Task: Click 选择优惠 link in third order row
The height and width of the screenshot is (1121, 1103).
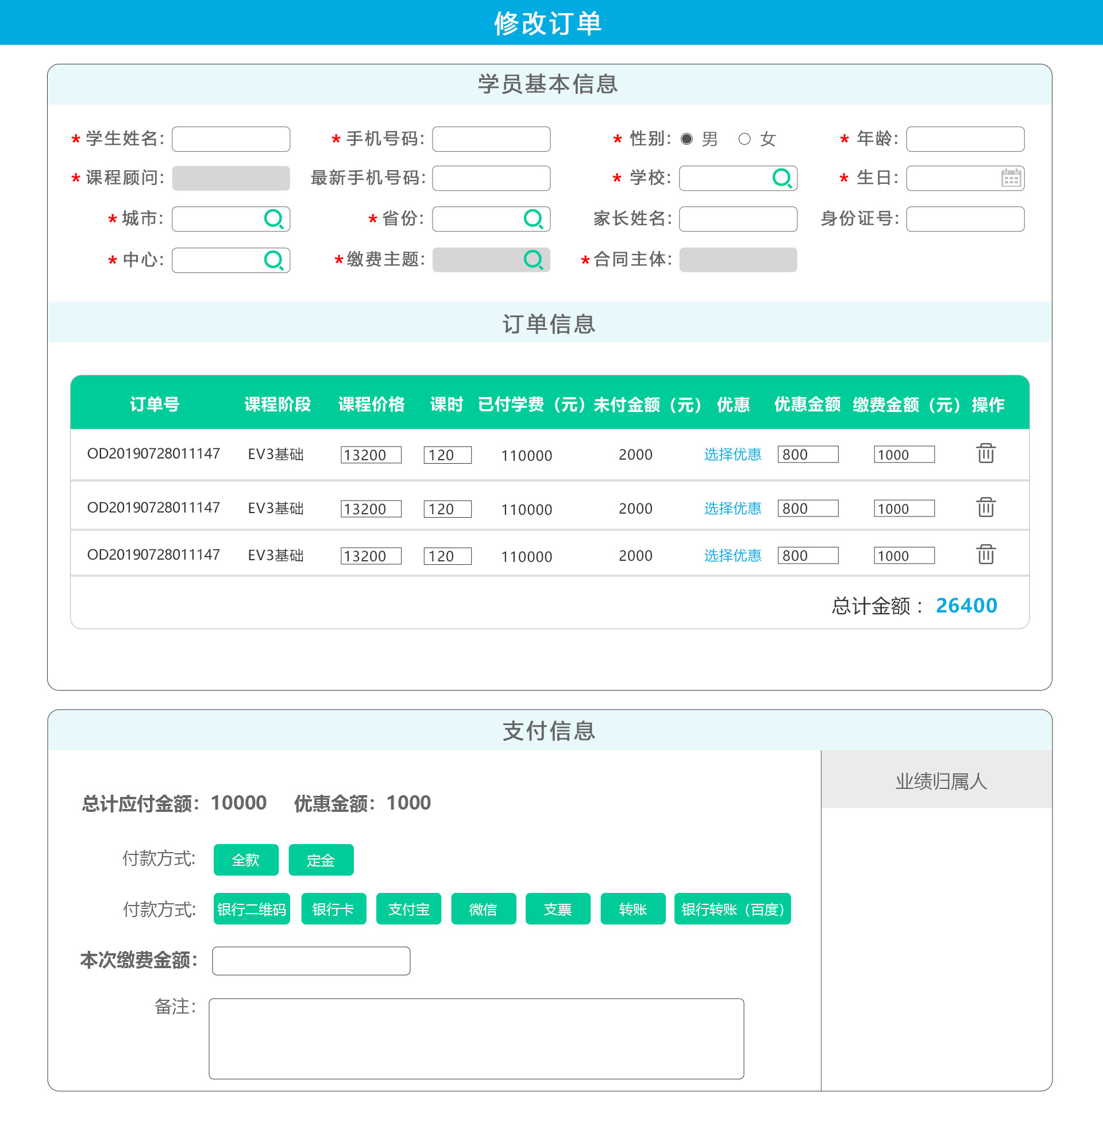Action: [x=733, y=556]
